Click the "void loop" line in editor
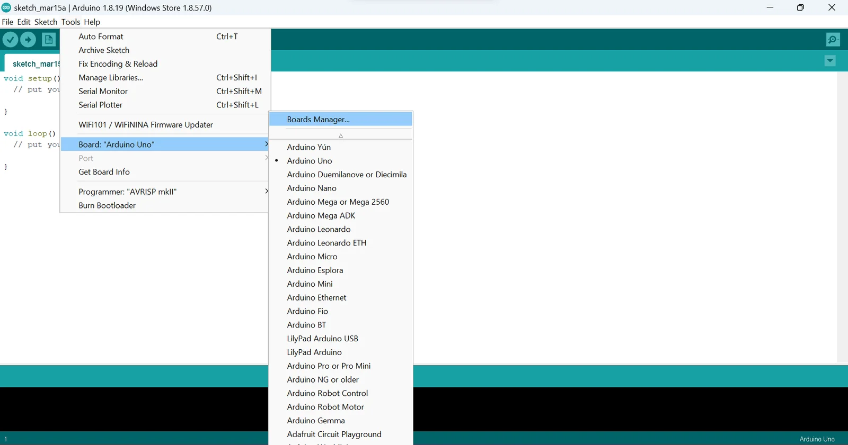The width and height of the screenshot is (848, 445). pos(30,133)
